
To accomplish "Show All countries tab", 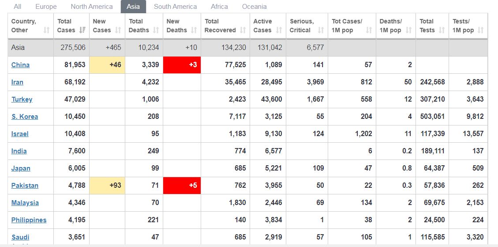I will [x=18, y=7].
